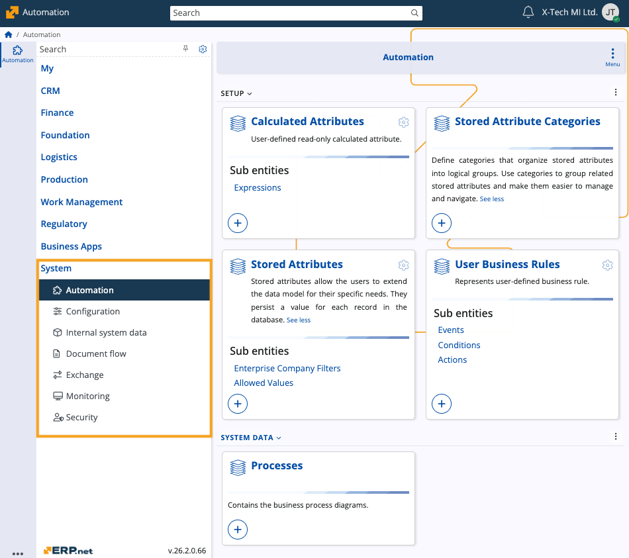Pin the navigation panel
The height and width of the screenshot is (558, 629).
[x=186, y=49]
